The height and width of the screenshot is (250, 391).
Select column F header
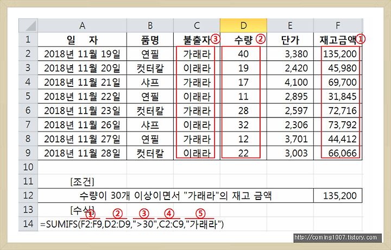(x=338, y=26)
